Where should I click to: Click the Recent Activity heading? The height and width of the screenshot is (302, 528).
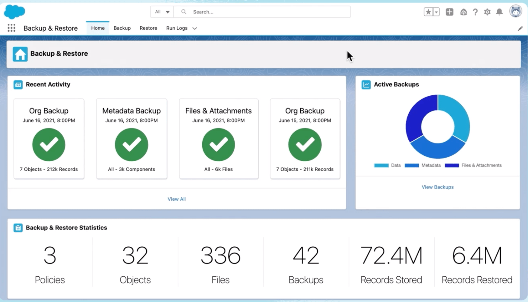pos(48,84)
